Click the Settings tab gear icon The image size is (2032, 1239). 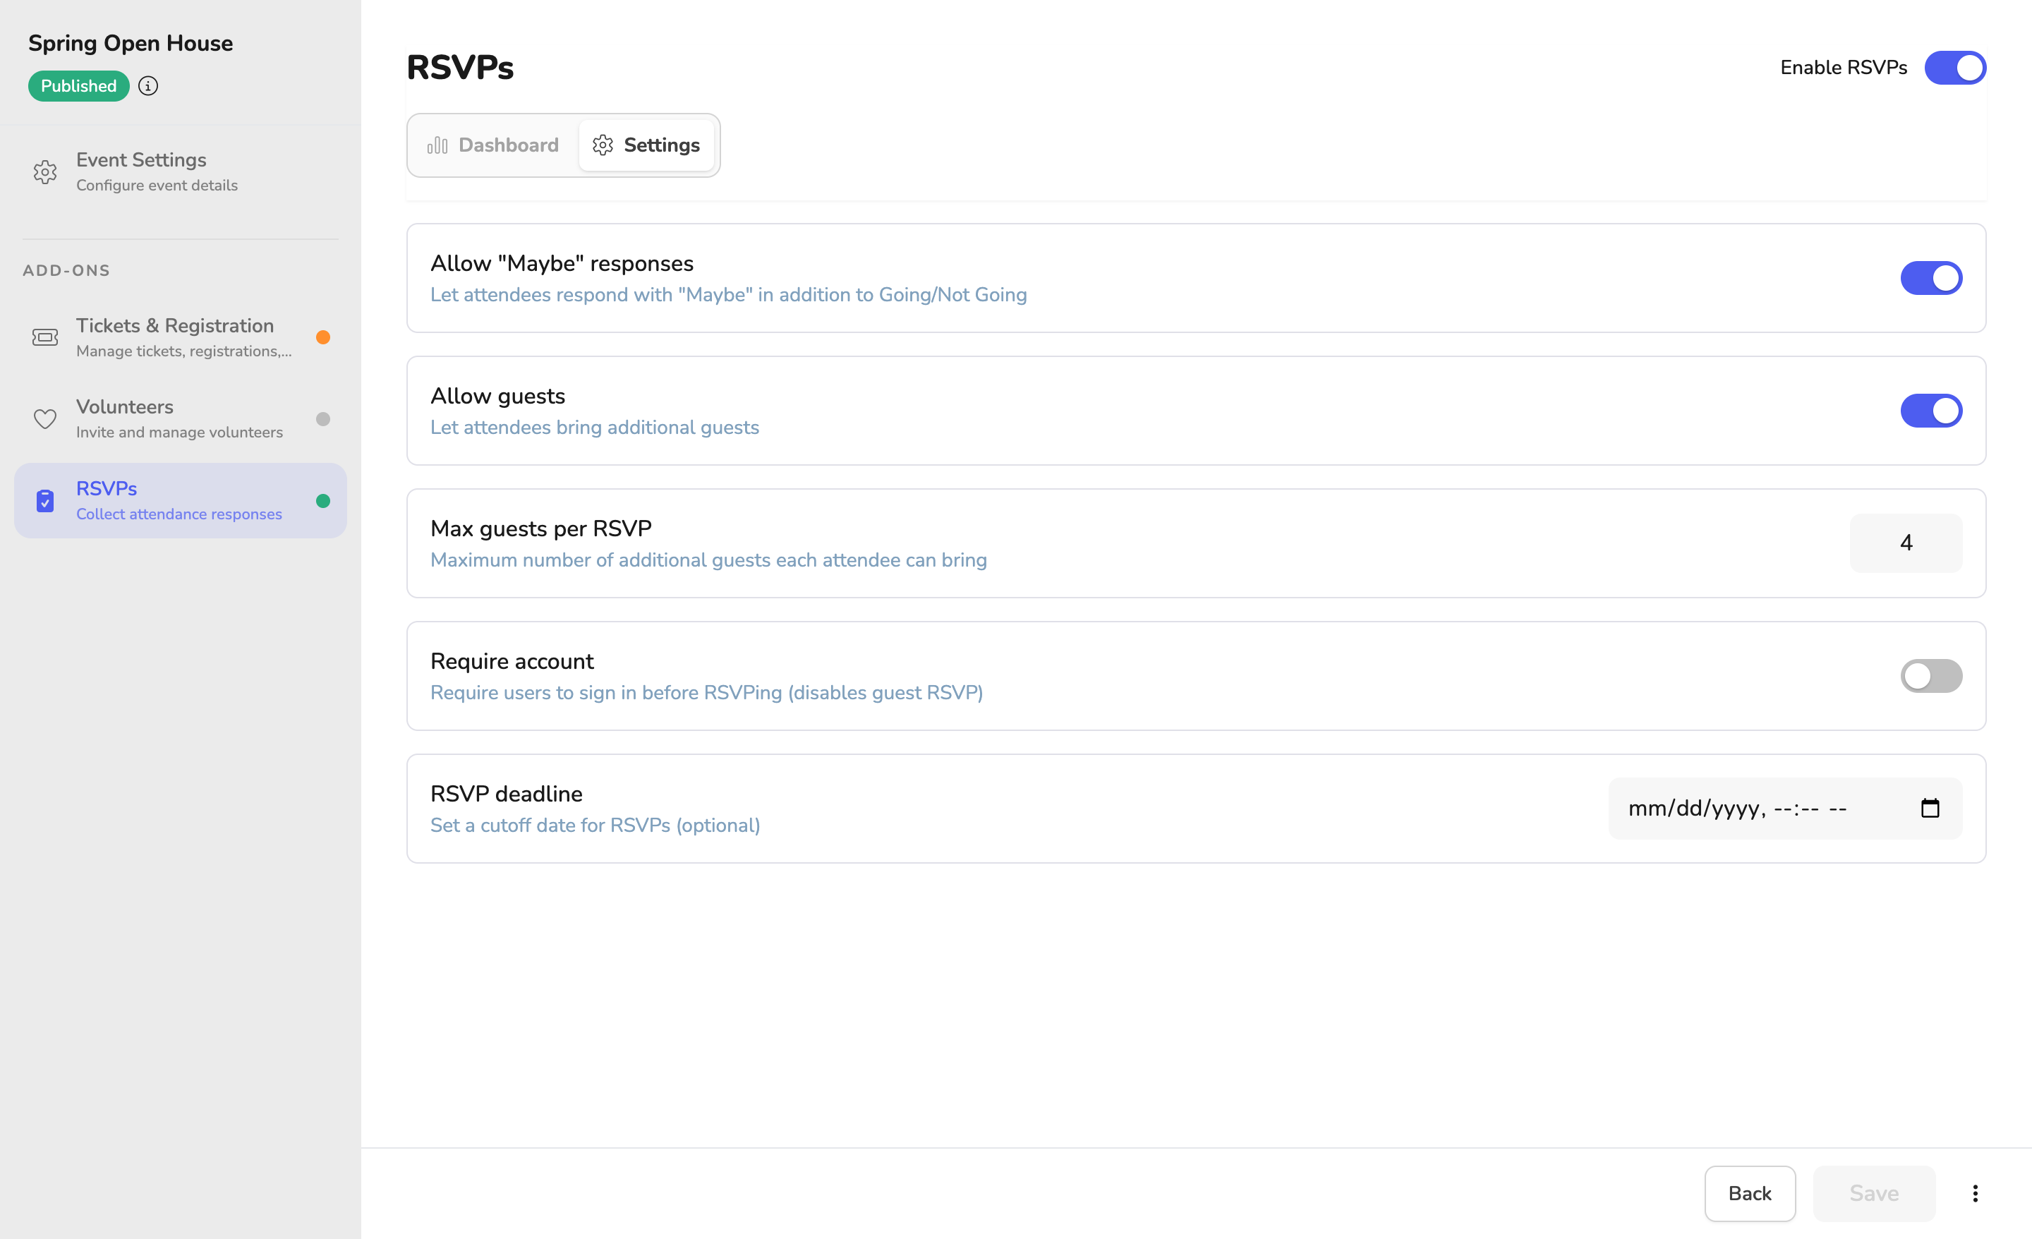pyautogui.click(x=603, y=145)
